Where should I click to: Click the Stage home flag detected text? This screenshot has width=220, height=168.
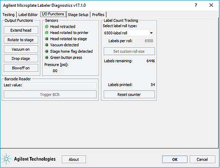(x=71, y=51)
